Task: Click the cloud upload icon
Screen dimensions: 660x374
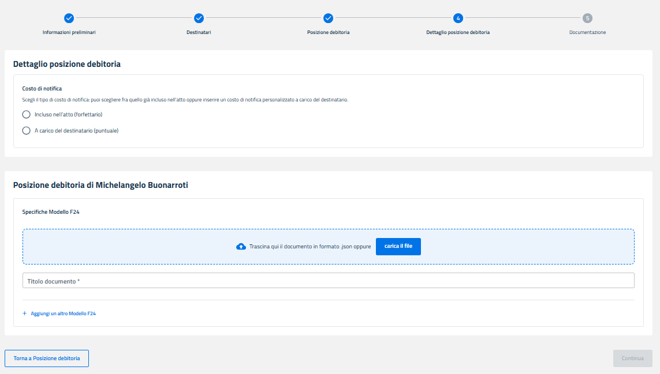Action: (241, 247)
